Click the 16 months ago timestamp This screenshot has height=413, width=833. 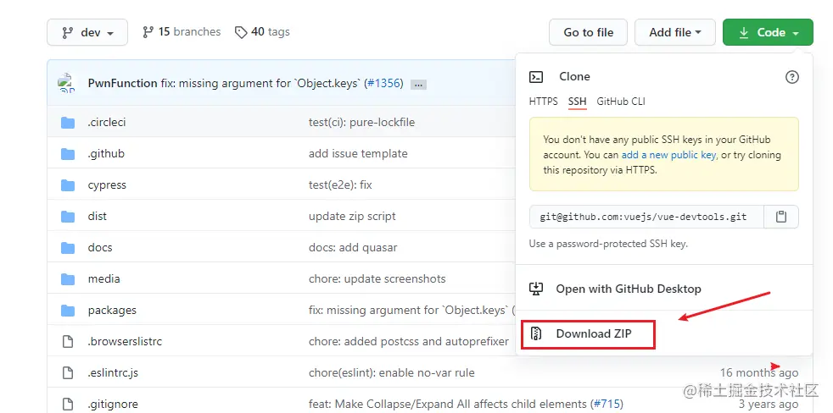[758, 372]
